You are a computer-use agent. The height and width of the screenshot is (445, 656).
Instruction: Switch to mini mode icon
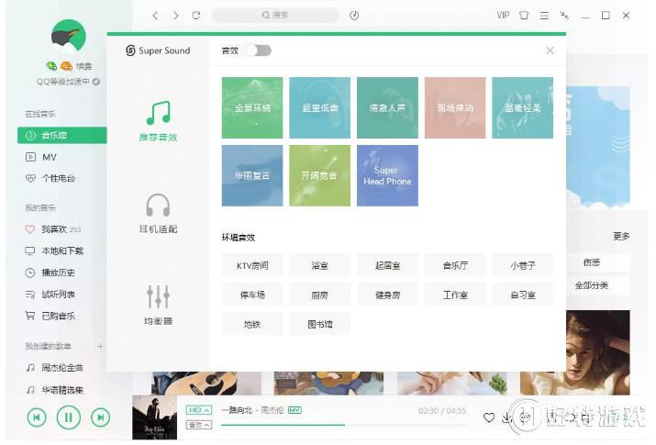tap(564, 16)
